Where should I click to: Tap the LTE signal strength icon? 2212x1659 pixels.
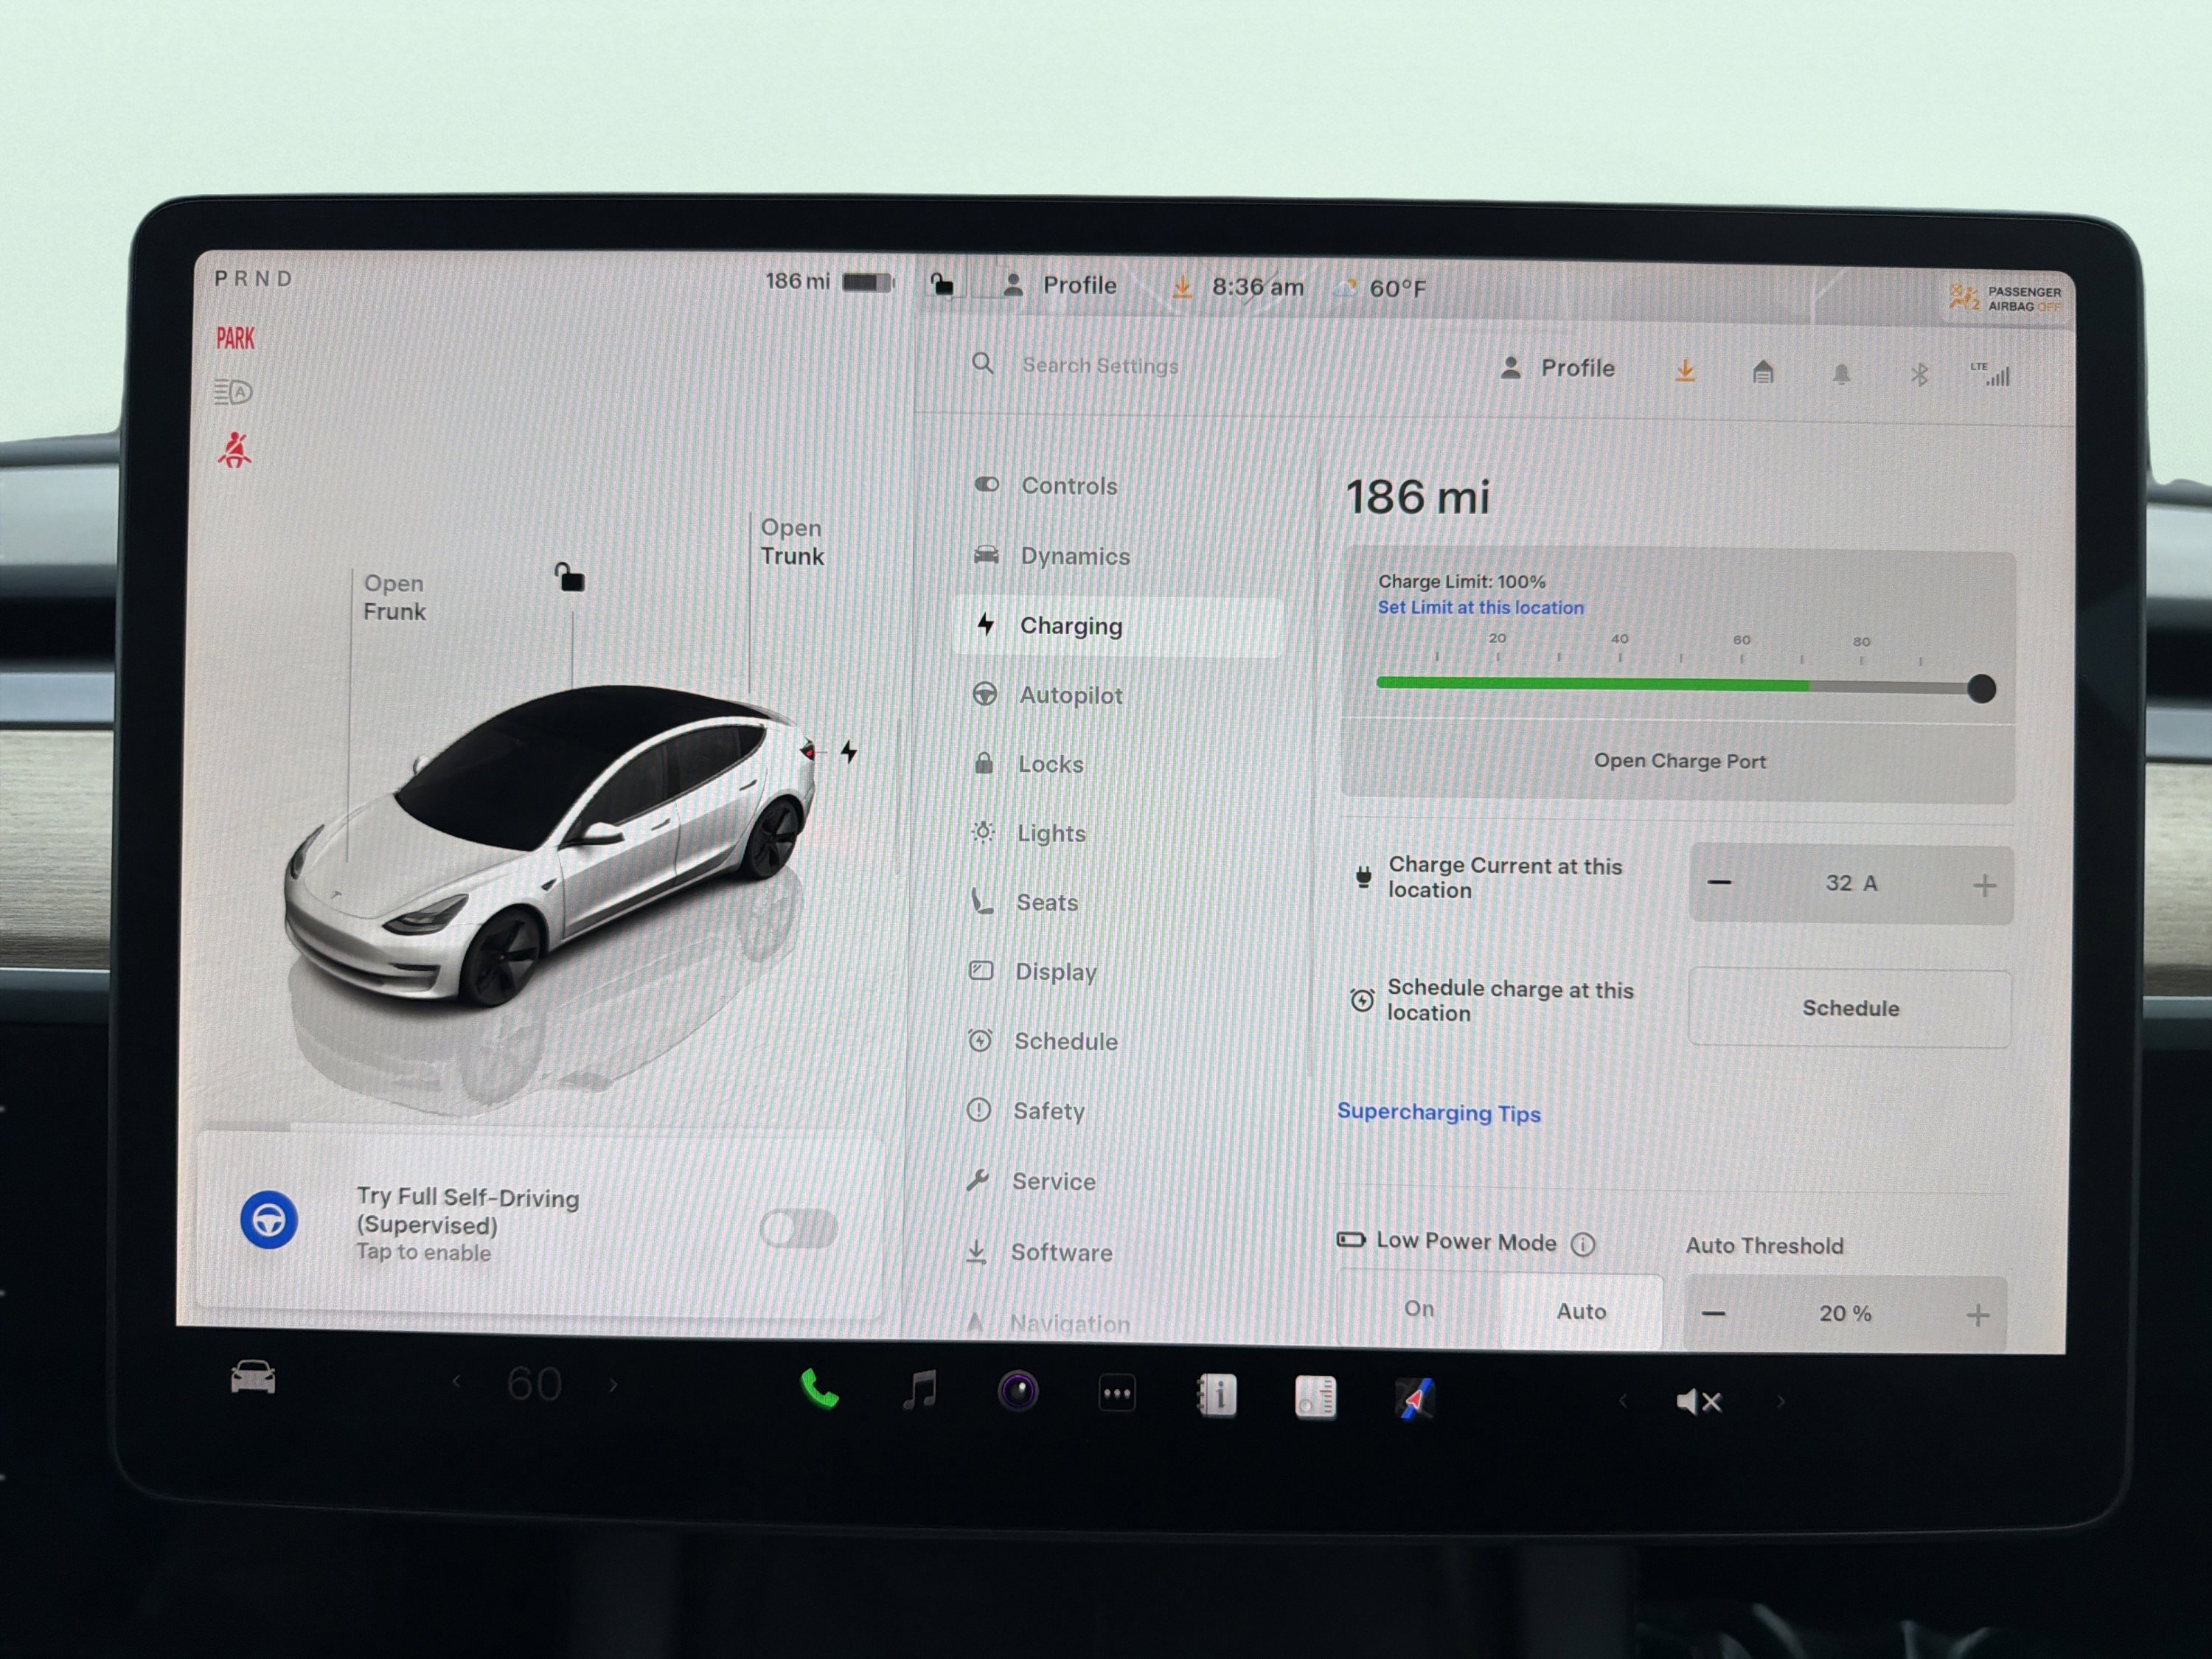pyautogui.click(x=1990, y=374)
